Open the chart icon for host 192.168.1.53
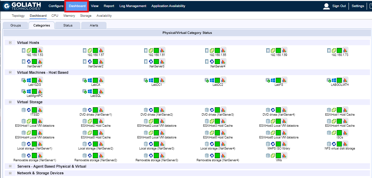 [x=40, y=51]
